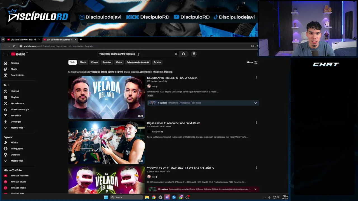Expand 4 capítulos chevron for ILLOJUAN video
358x201 pixels.
(255, 103)
